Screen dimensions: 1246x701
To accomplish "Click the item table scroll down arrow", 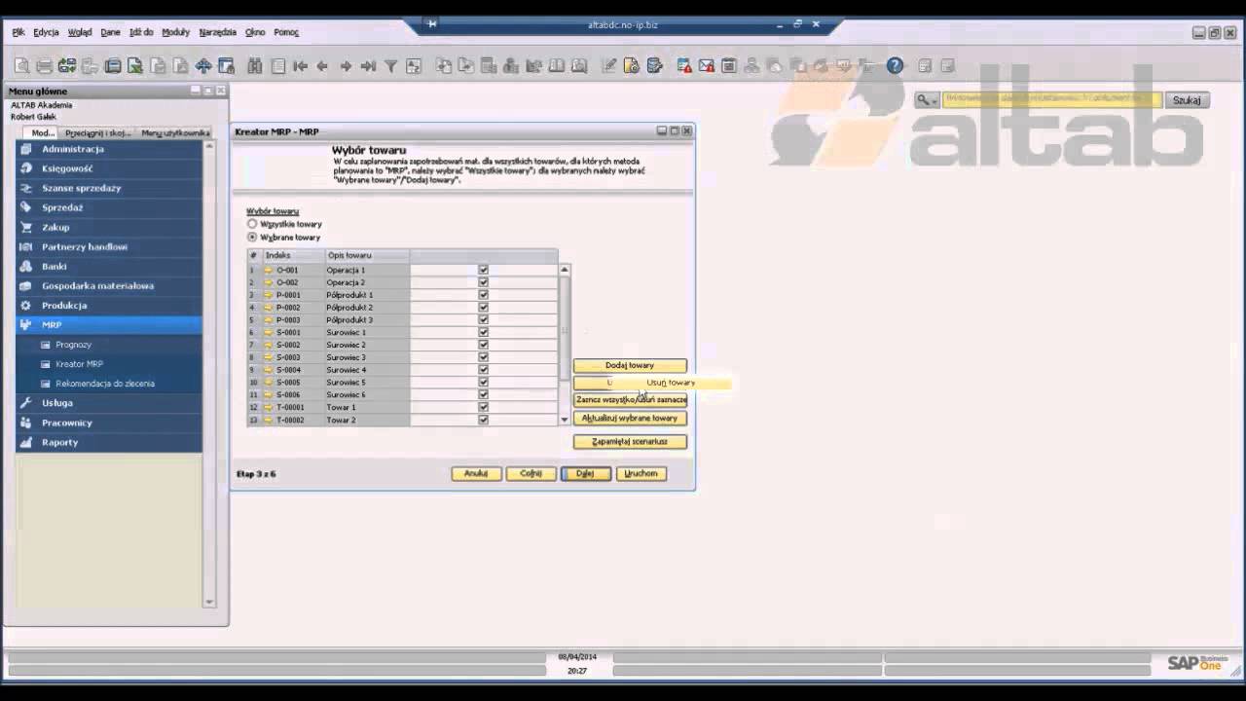I will click(564, 420).
